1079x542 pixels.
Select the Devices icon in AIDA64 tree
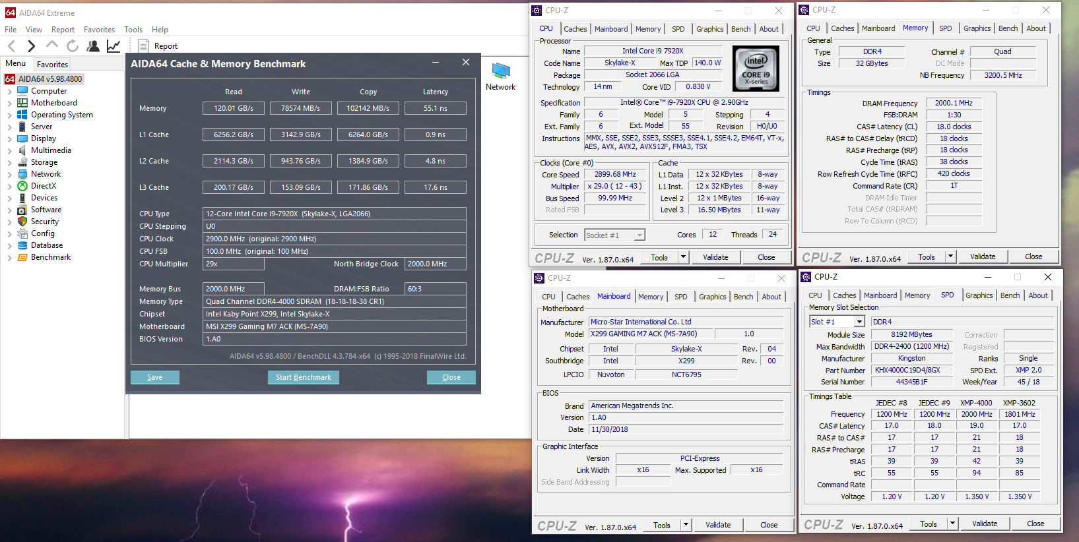click(22, 198)
